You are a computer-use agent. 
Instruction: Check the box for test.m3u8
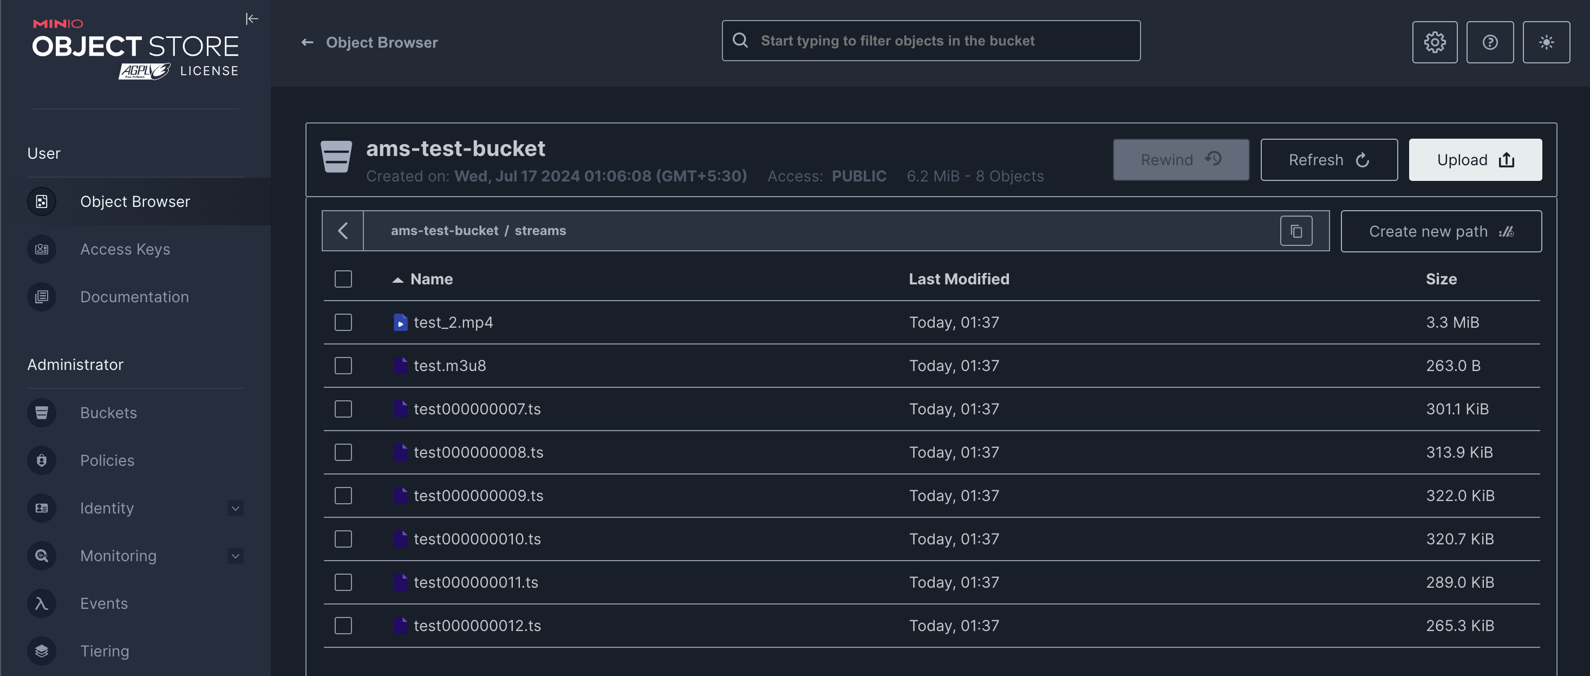[343, 366]
